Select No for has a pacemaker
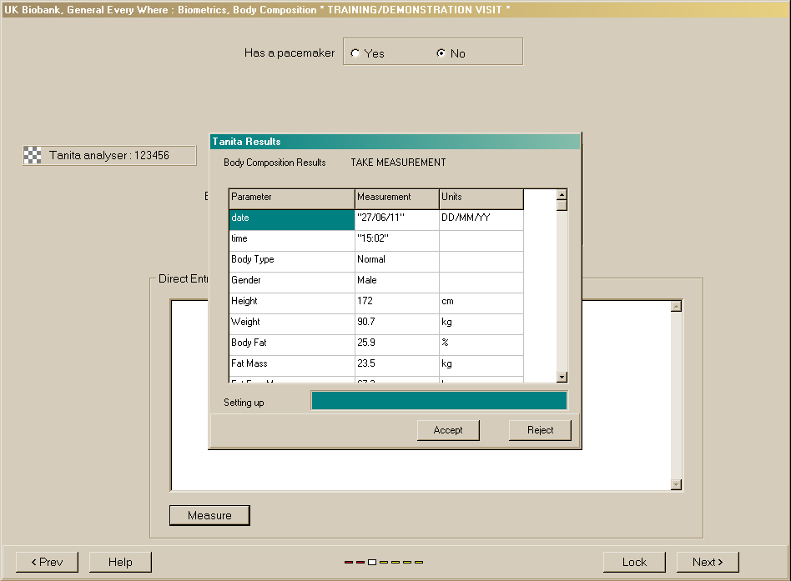The height and width of the screenshot is (581, 791). [441, 53]
